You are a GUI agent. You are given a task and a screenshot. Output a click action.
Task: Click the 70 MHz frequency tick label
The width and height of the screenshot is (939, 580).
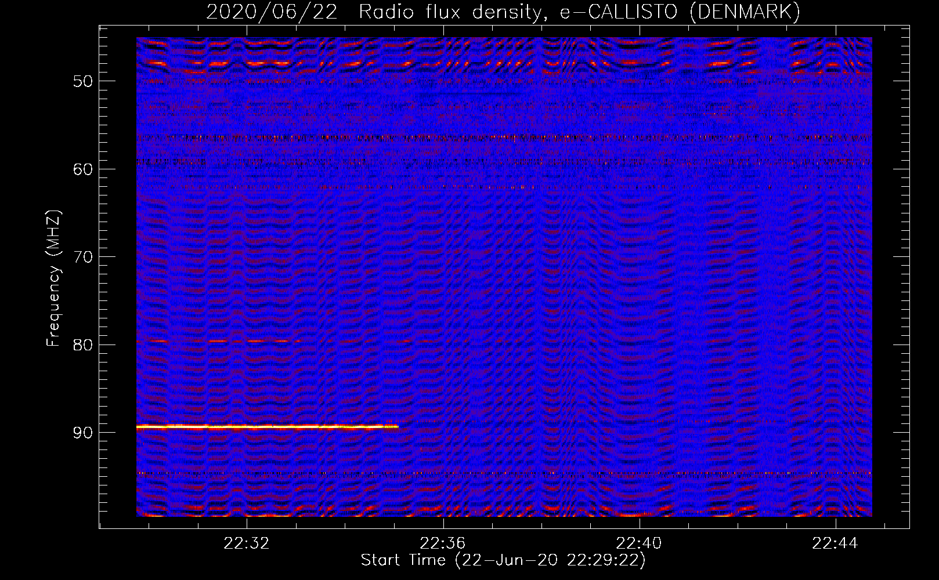(x=83, y=257)
